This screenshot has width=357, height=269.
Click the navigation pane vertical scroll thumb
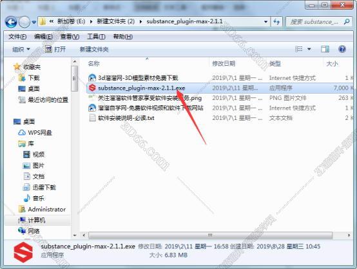[74, 79]
